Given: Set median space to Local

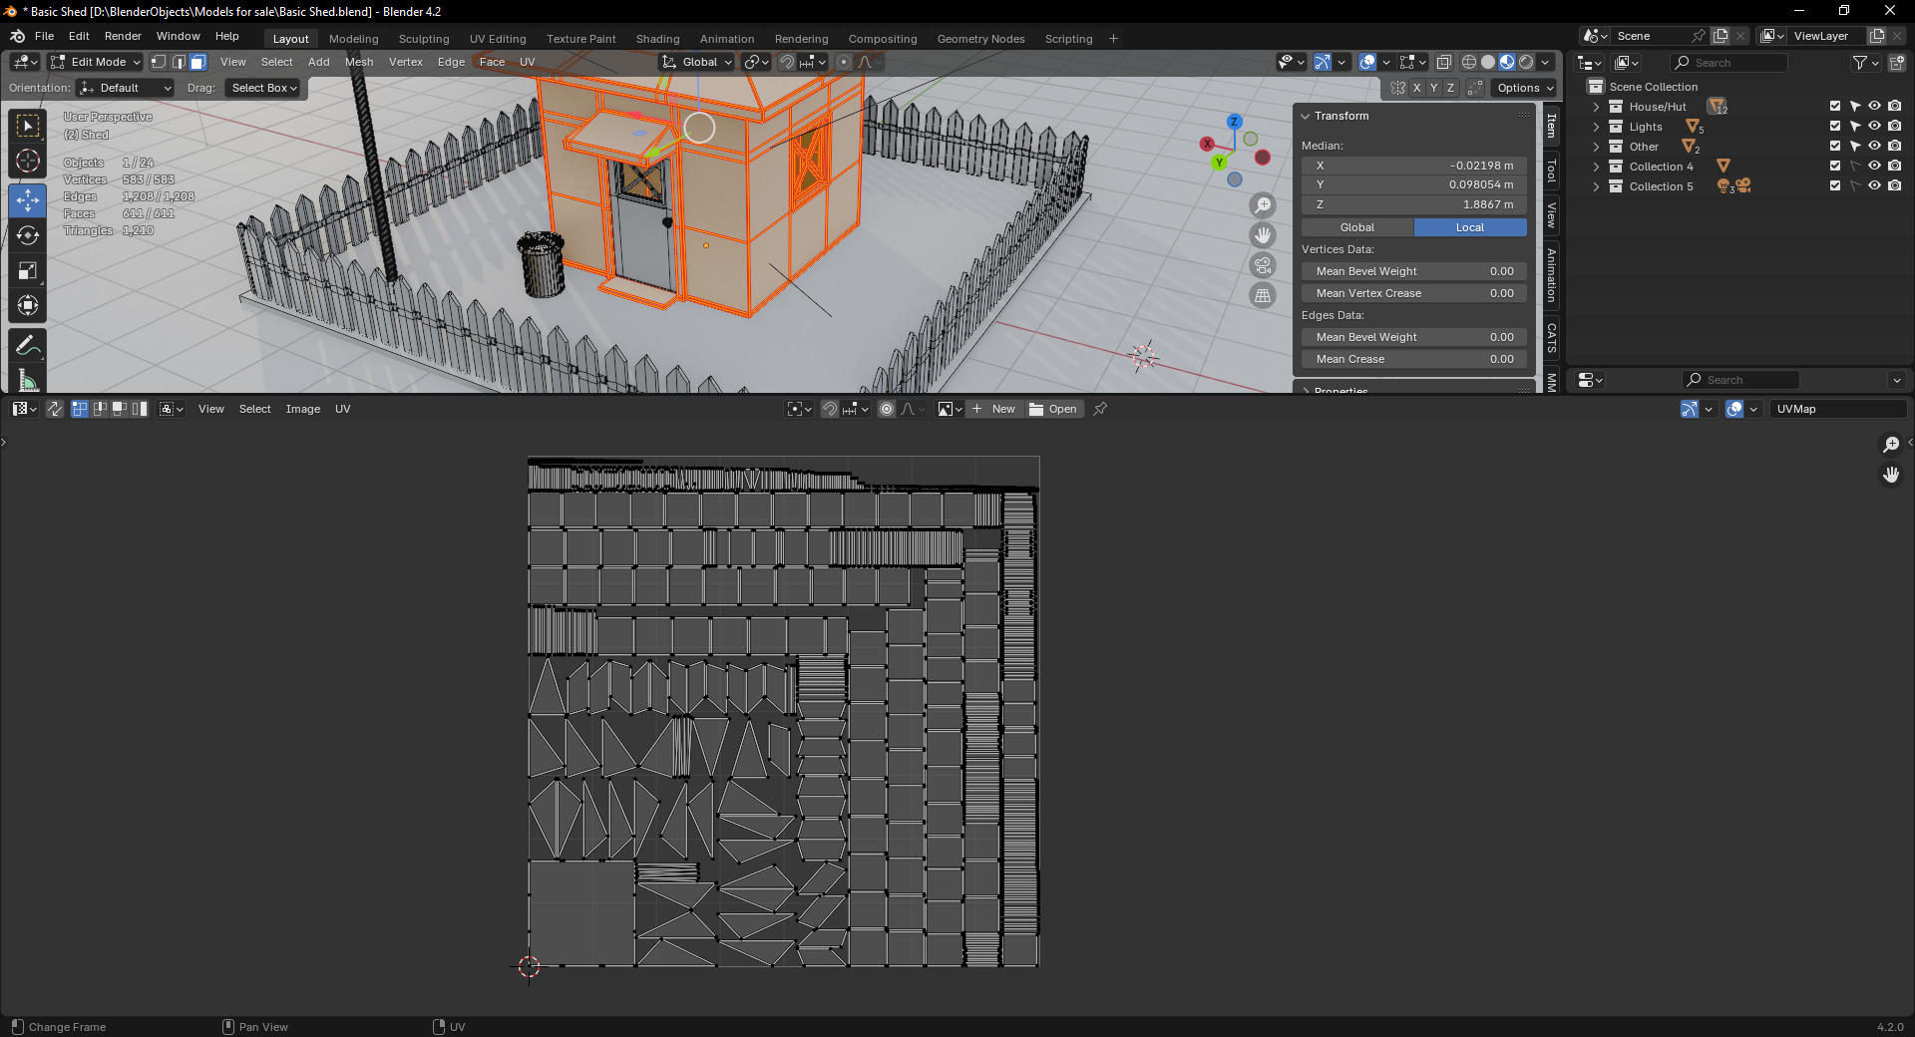Looking at the screenshot, I should click(1470, 227).
